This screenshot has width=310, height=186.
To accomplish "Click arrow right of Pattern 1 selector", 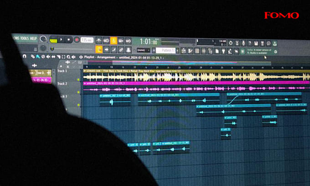I will click(x=177, y=50).
